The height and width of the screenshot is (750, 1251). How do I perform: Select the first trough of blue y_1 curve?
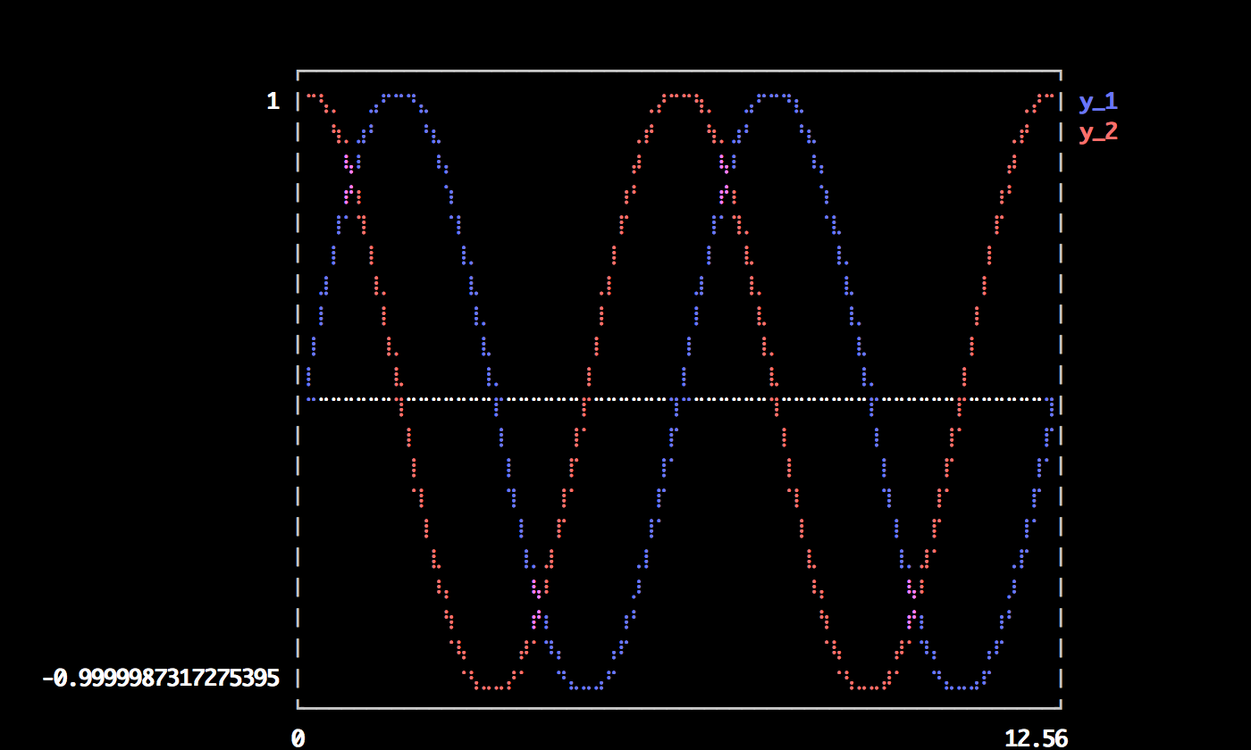pyautogui.click(x=586, y=687)
